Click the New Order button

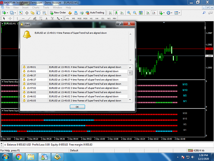pos(58,13)
